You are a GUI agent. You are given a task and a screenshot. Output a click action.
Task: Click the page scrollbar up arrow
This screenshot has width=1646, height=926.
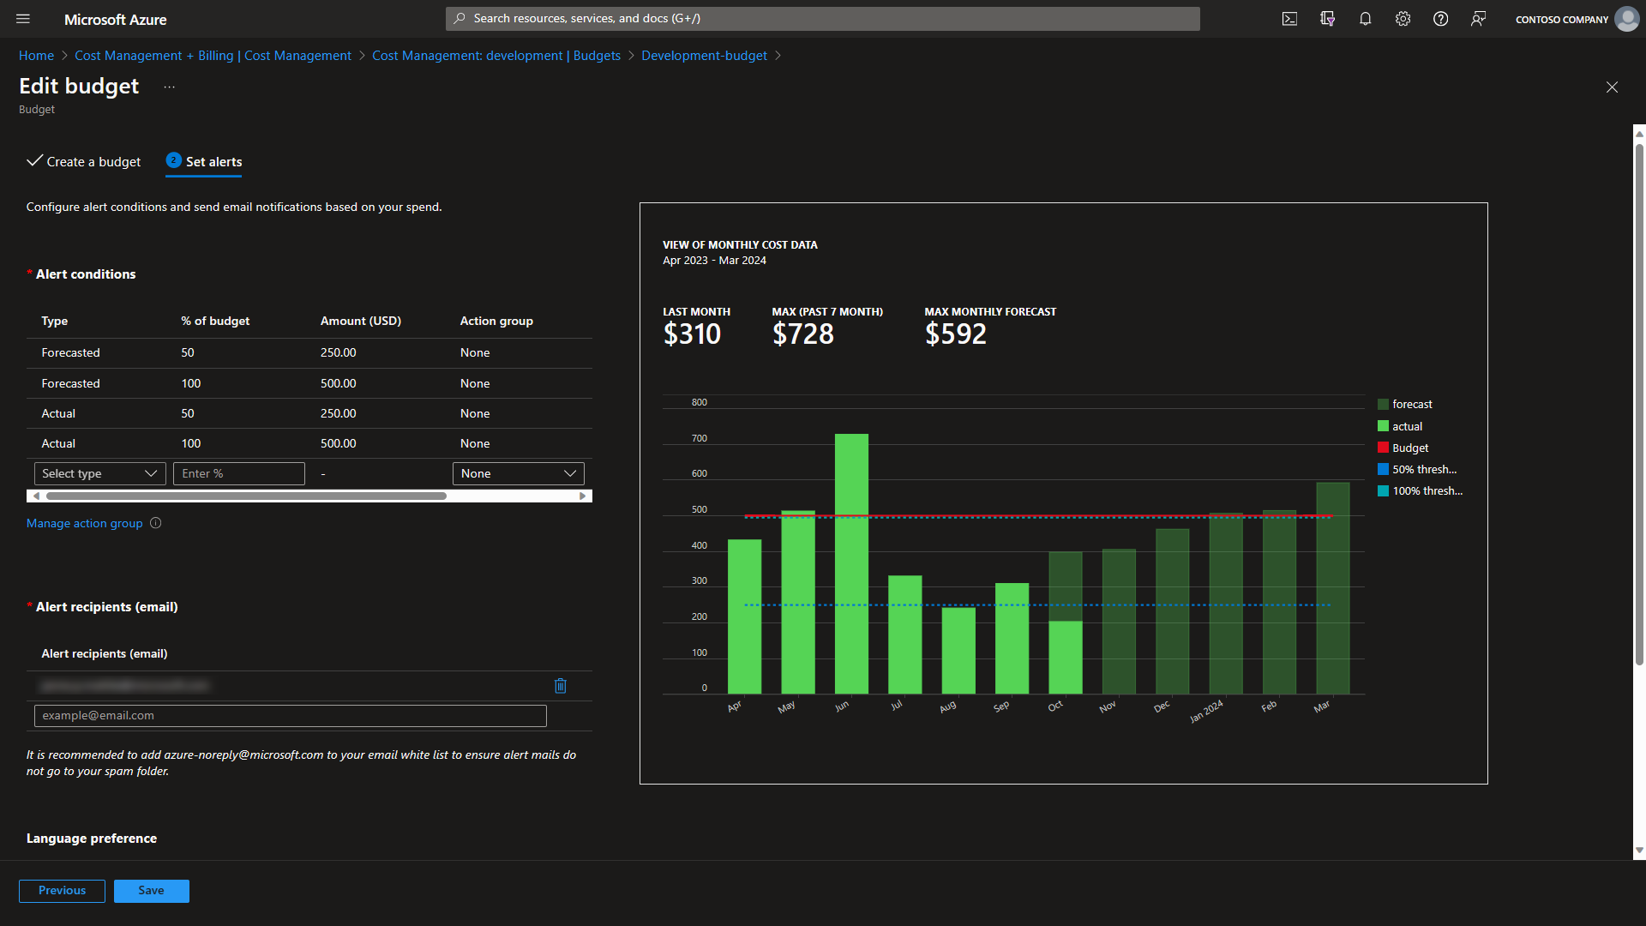[x=1639, y=133]
